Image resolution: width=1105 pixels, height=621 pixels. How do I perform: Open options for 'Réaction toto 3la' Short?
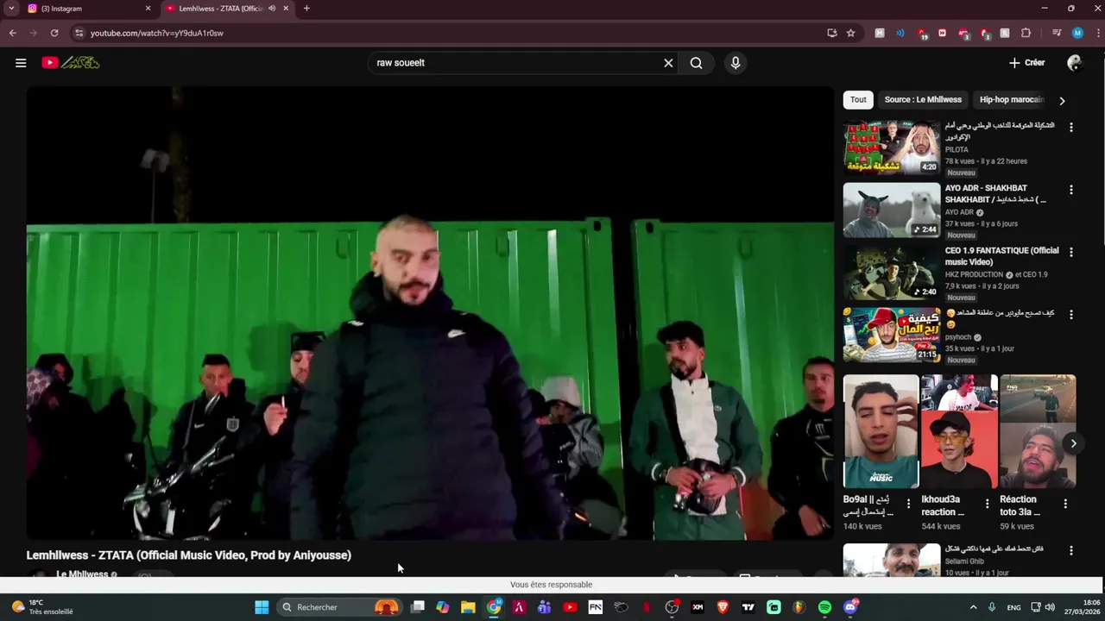click(1065, 504)
